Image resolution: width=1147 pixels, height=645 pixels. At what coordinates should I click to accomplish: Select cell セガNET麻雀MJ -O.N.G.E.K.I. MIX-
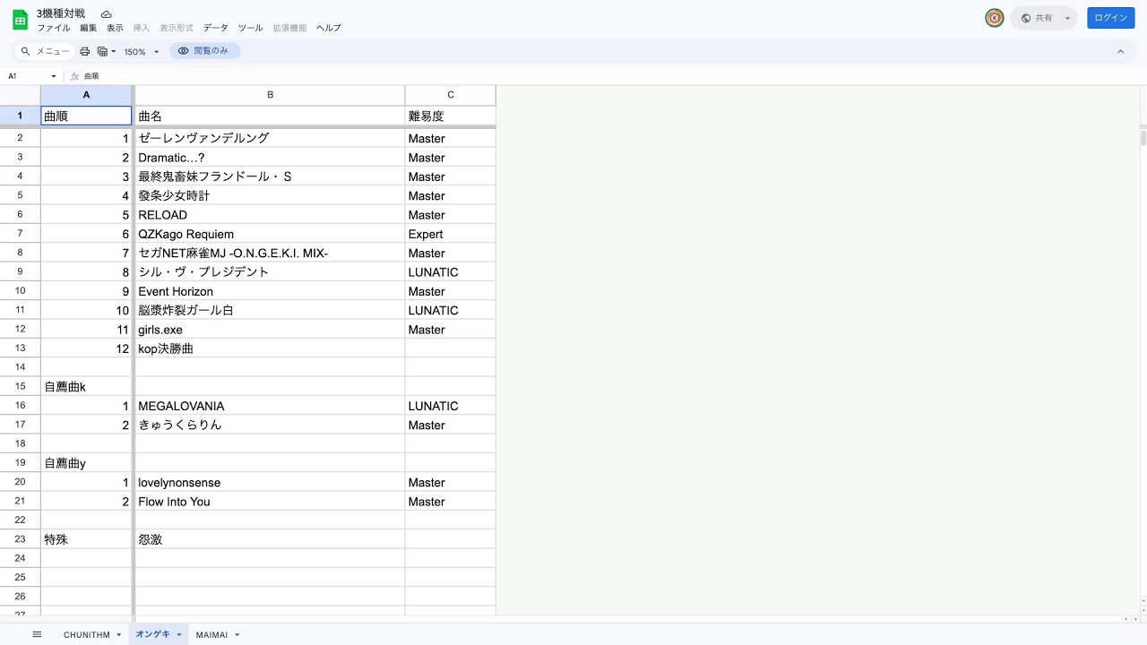(270, 254)
